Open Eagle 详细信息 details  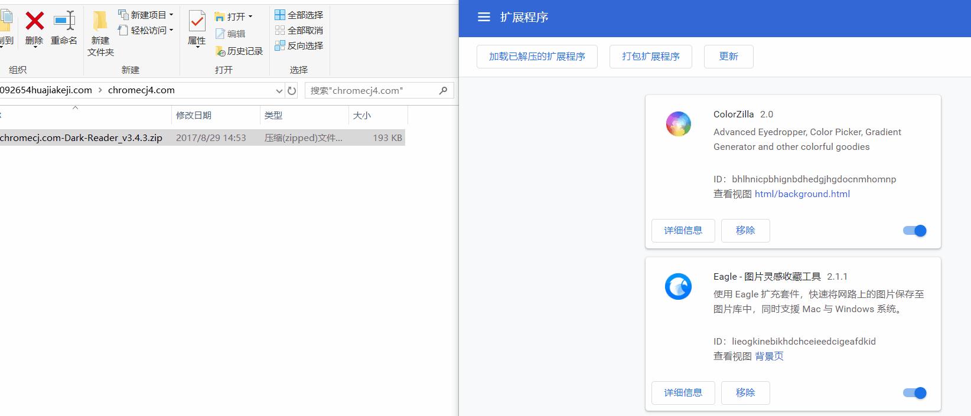683,393
